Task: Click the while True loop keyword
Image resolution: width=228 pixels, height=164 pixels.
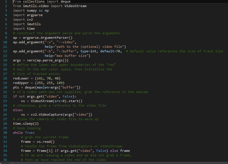Action: pos(18,133)
